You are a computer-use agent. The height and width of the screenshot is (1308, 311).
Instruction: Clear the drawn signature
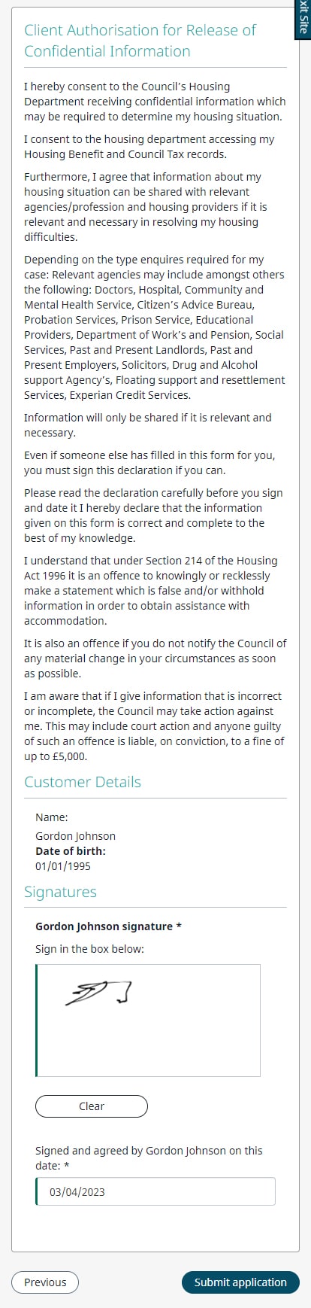pyautogui.click(x=92, y=1106)
